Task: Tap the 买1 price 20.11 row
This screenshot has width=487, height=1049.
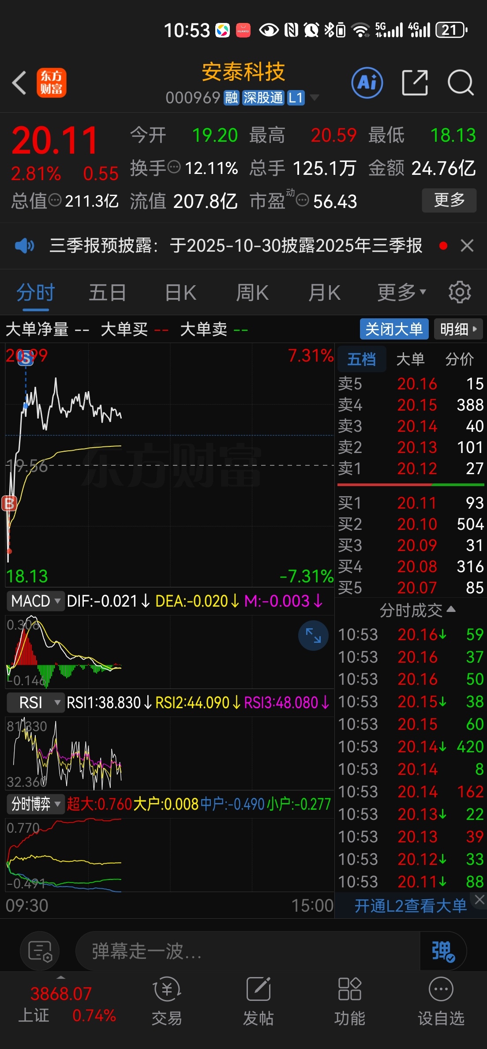Action: 411,502
